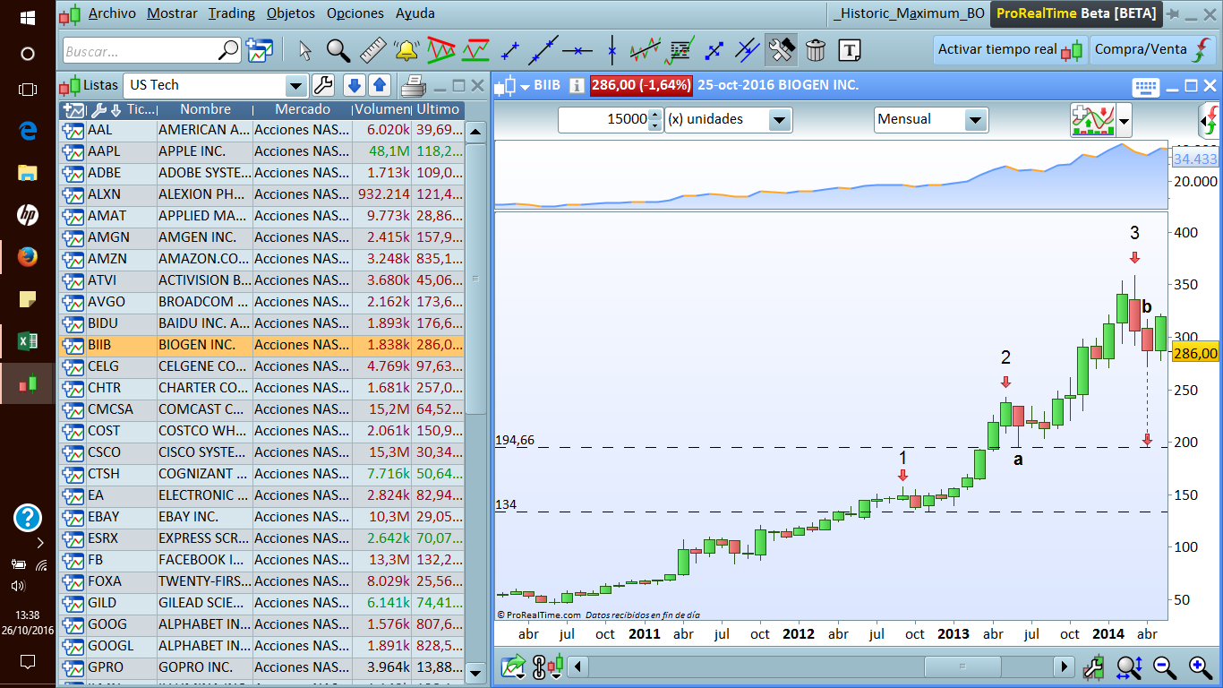The width and height of the screenshot is (1223, 688).
Task: Expand the Mensual timeframe dropdown
Action: tap(975, 119)
